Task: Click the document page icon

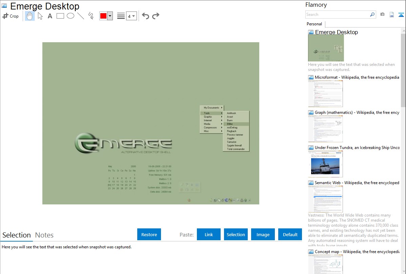Action: [392, 15]
